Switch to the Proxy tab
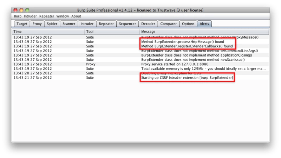 (37, 24)
